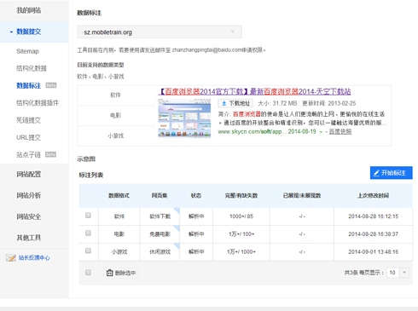Open the 百度快照 link

click(340, 131)
